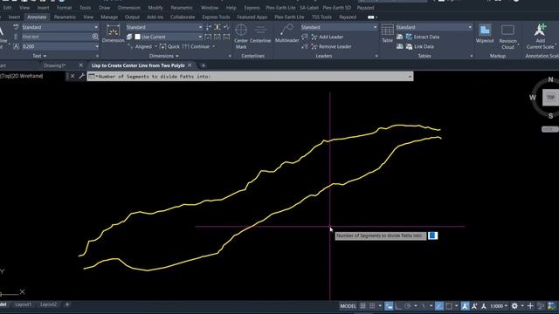Add a new drawing tab with plus
This screenshot has height=314, width=559.
point(204,65)
